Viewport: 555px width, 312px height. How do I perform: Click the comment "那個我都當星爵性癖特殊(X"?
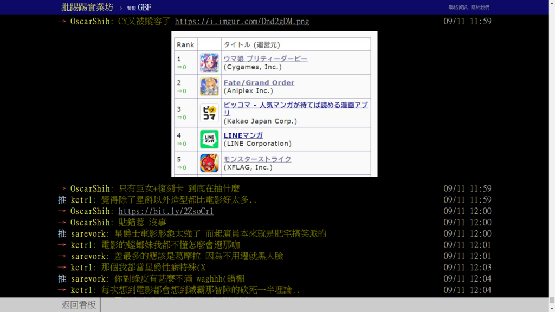click(153, 268)
